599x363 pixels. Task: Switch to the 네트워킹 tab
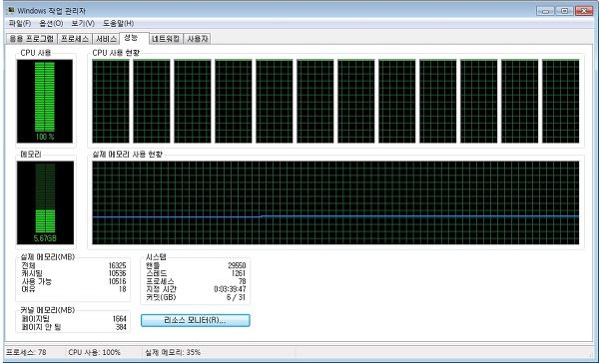[x=166, y=39]
